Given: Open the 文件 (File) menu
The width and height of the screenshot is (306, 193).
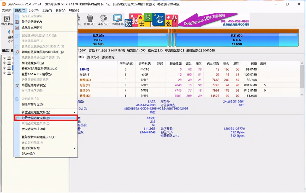Looking at the screenshot, I should tap(7, 10).
